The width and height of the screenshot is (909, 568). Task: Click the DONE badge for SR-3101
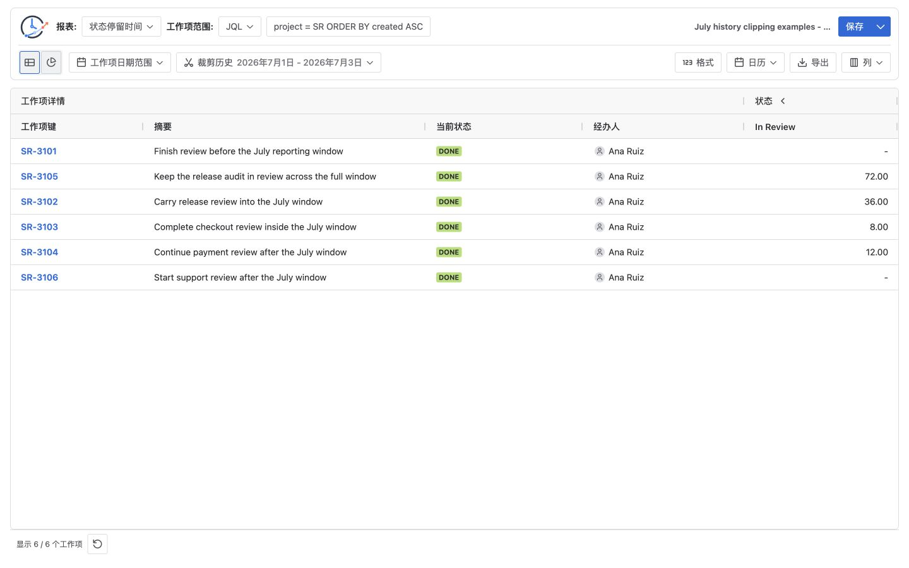[x=449, y=151]
